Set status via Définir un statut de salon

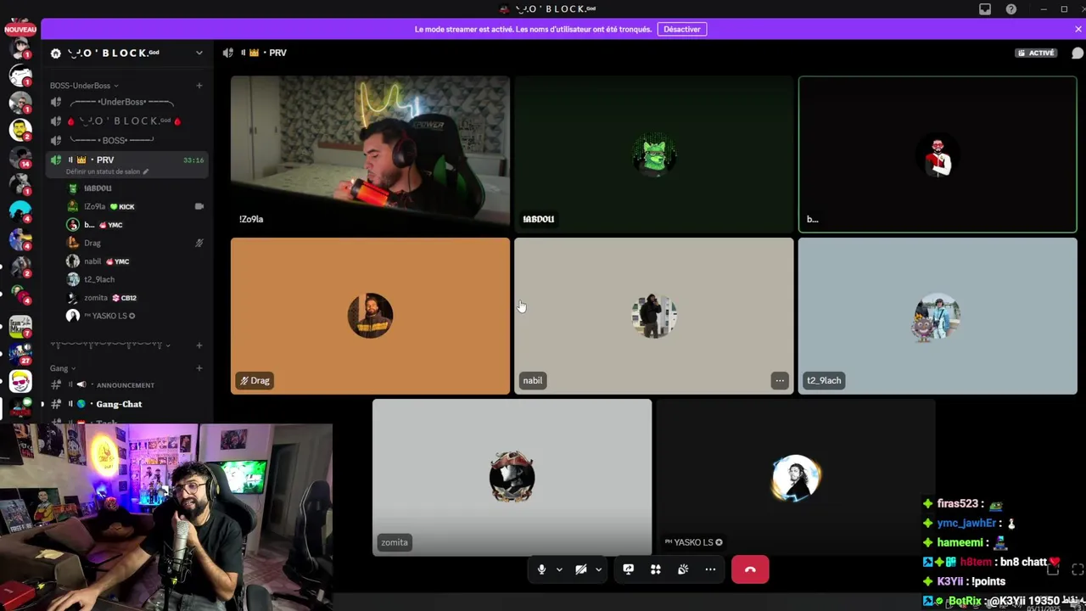[107, 172]
